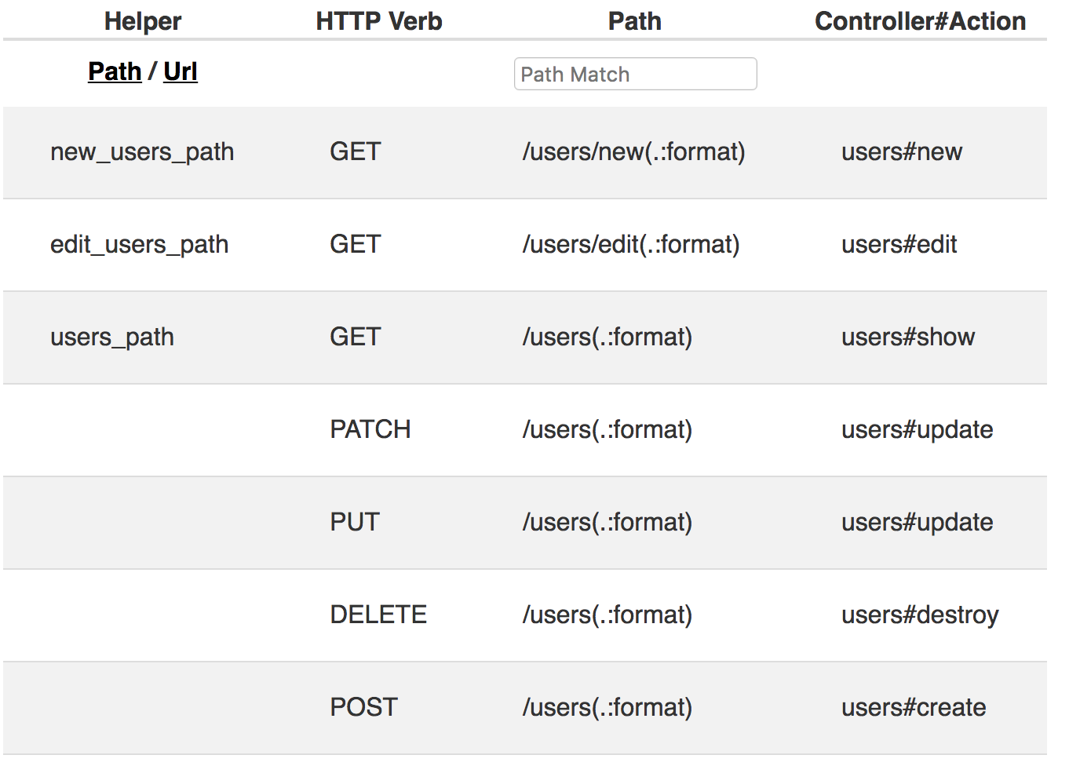
Task: Select the users_path helper cell
Action: [x=112, y=337]
